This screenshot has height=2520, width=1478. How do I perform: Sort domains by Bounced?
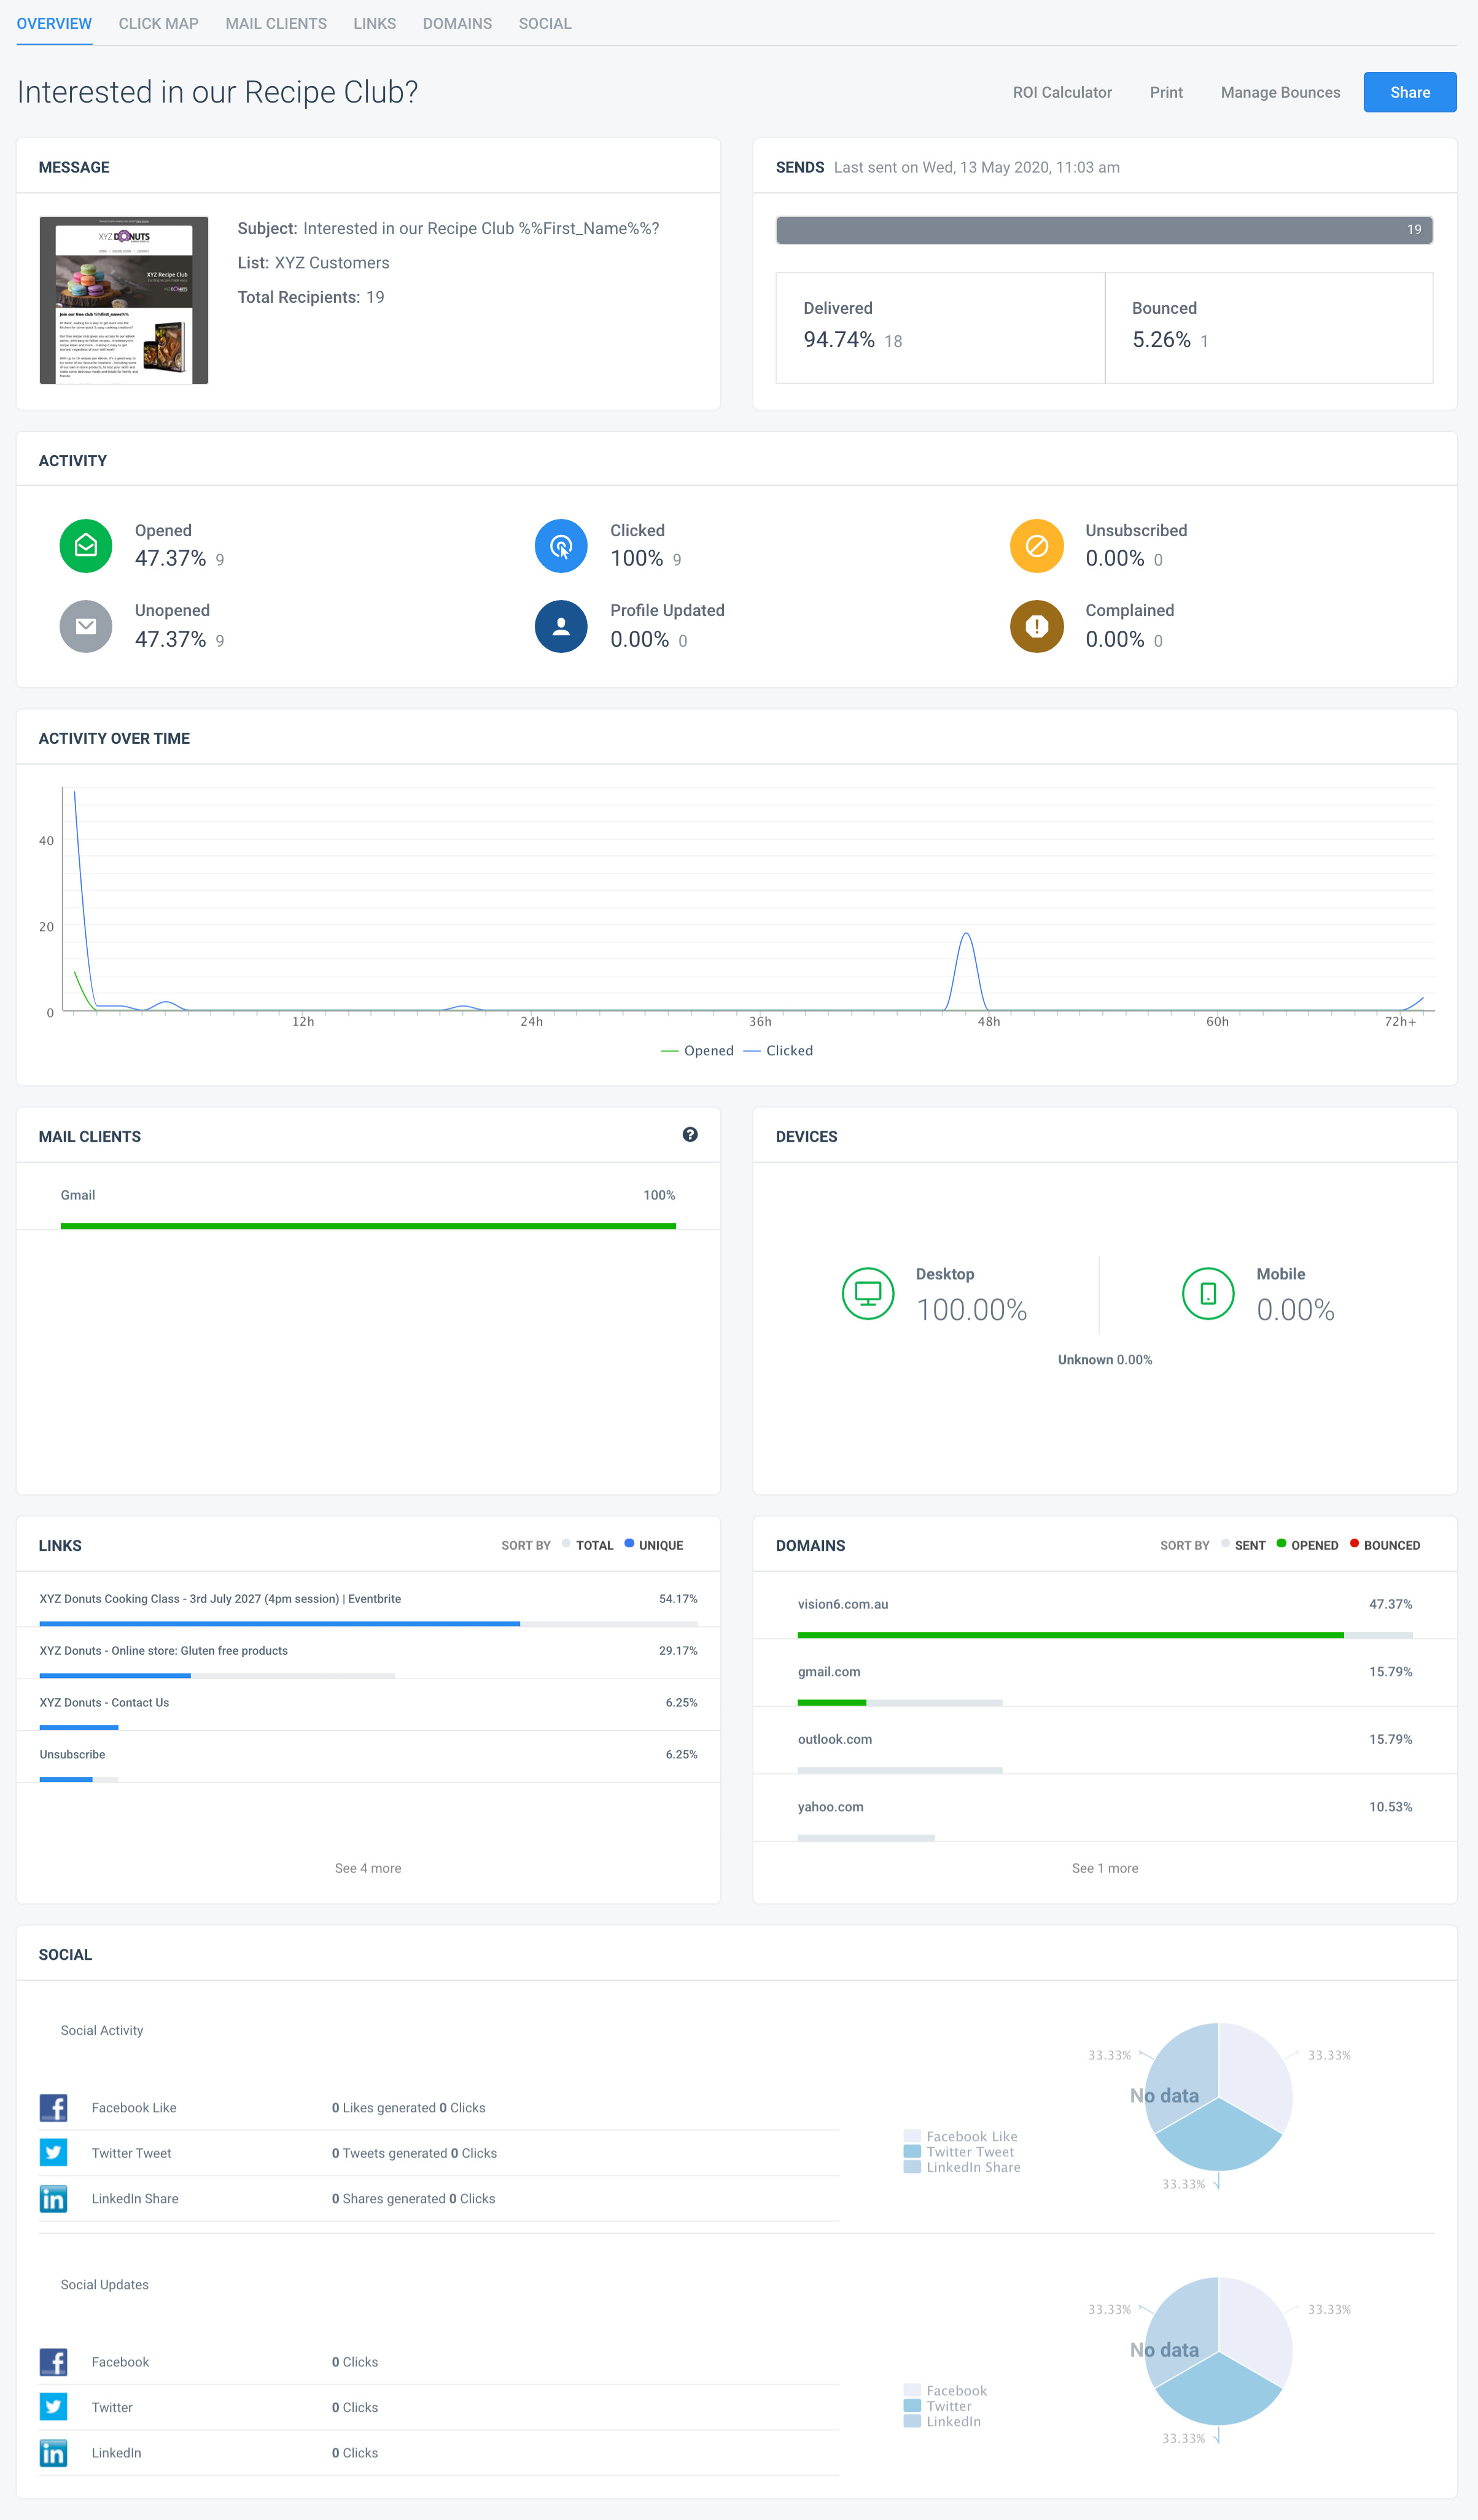point(1385,1545)
